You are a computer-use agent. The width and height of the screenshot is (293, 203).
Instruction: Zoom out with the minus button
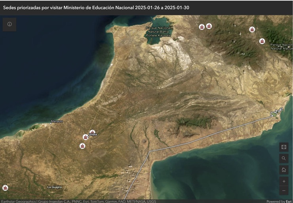pyautogui.click(x=283, y=191)
